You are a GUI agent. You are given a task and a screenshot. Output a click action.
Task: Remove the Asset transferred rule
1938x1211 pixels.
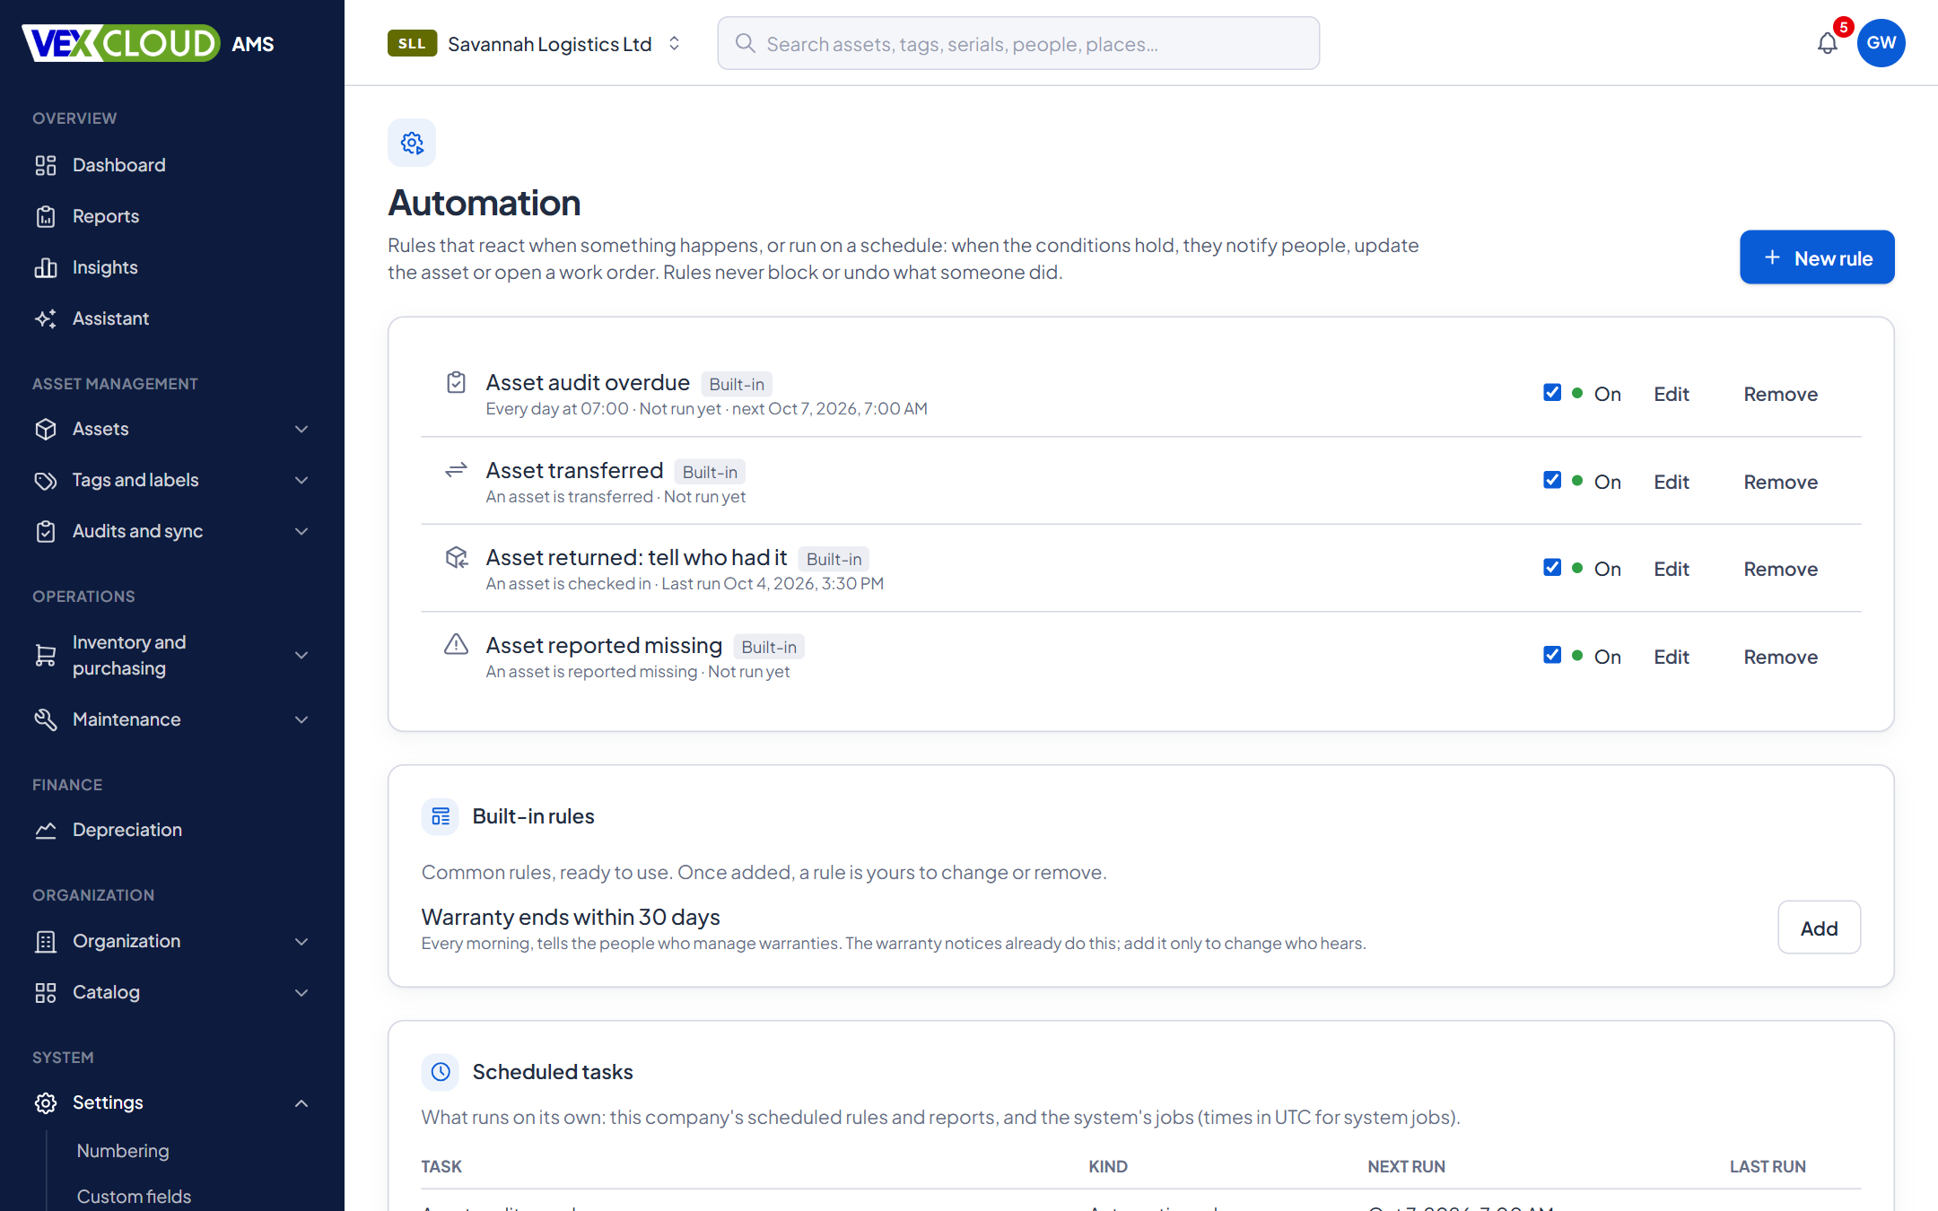(x=1780, y=482)
